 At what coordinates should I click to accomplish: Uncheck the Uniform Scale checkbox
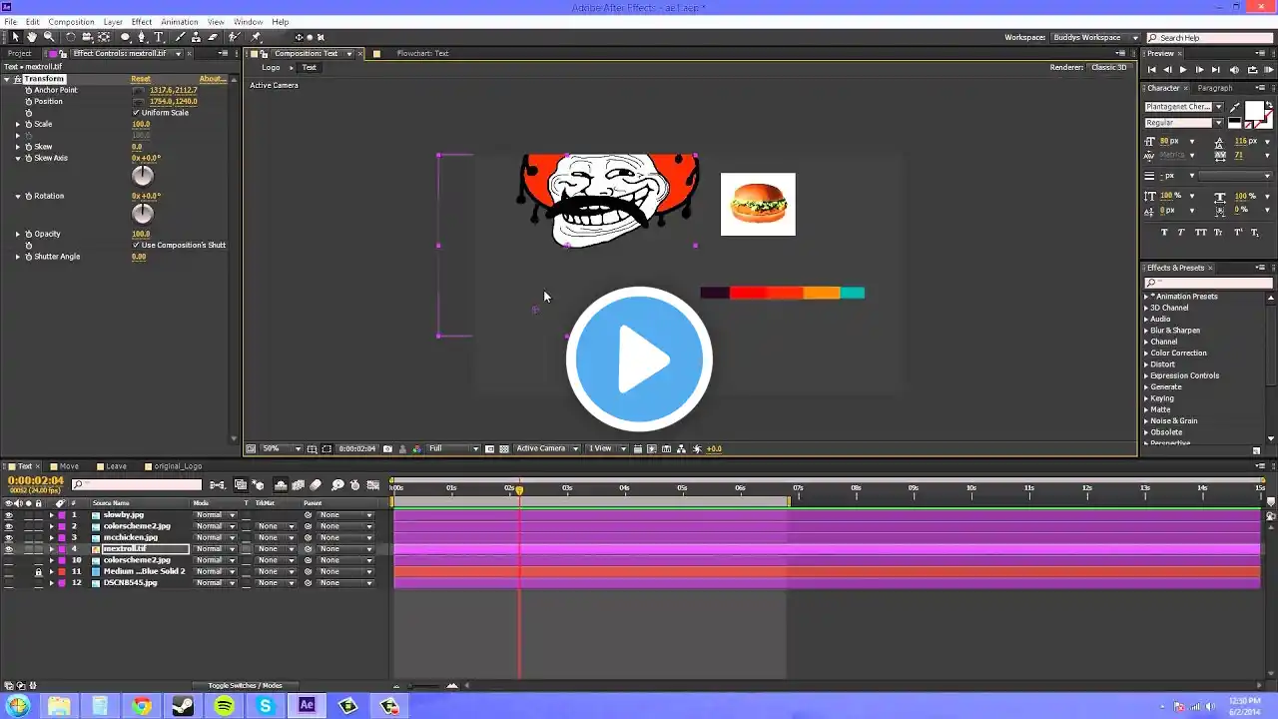click(x=136, y=113)
